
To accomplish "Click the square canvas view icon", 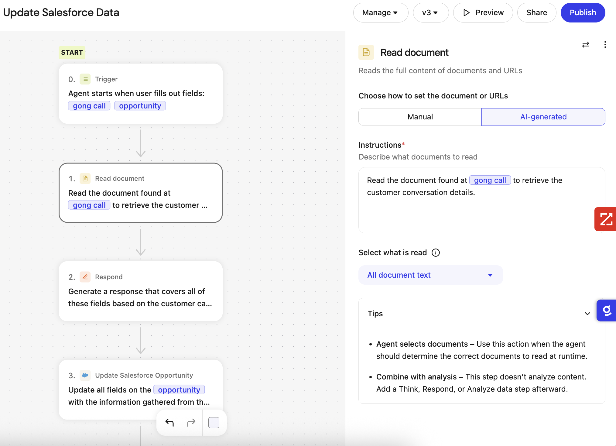I will (214, 422).
